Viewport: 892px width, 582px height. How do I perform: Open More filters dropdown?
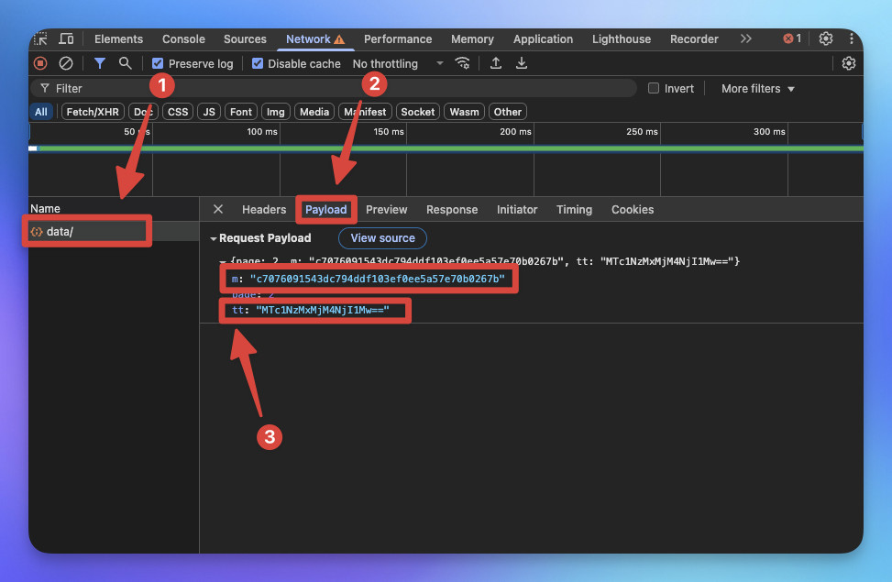(757, 88)
